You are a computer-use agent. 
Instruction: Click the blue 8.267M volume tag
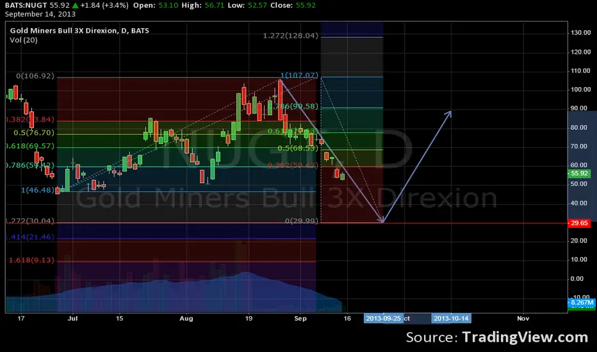click(582, 303)
